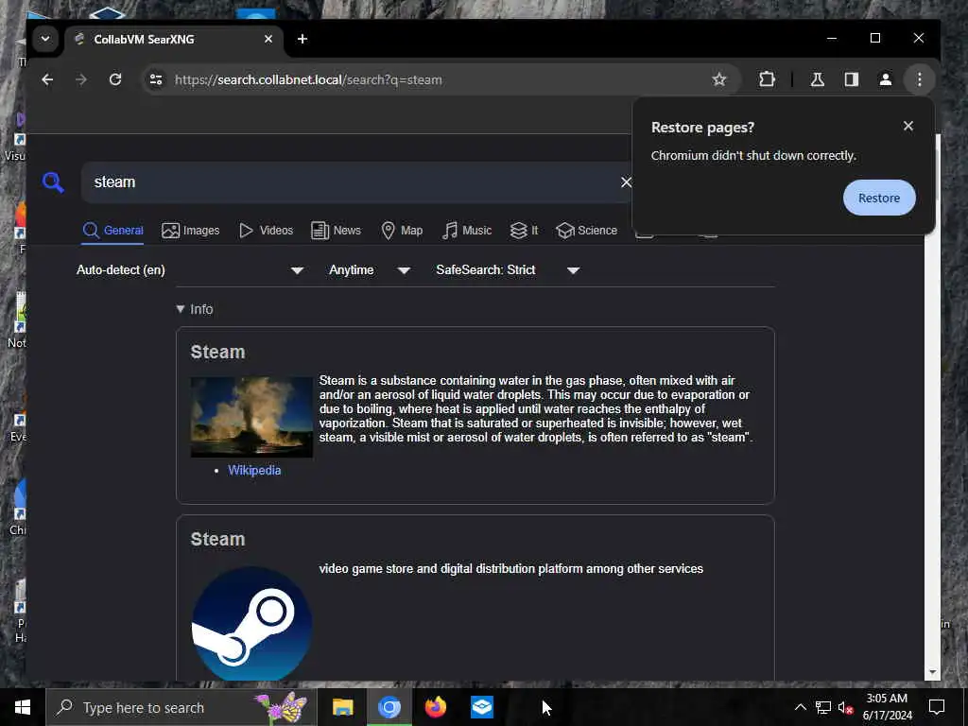Toggle the browser side panel
The height and width of the screenshot is (726, 968).
(852, 79)
